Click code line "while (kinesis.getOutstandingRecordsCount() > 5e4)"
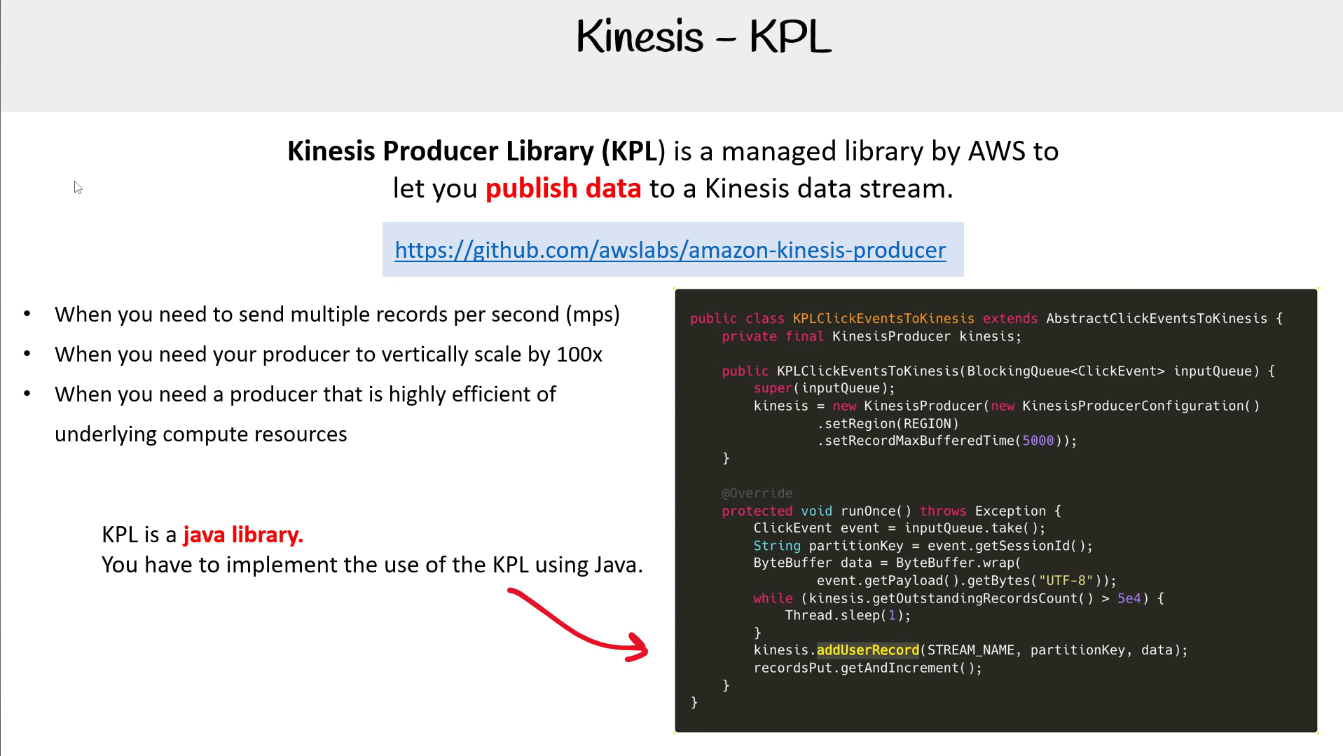Screen dimensions: 1343x756 959,598
